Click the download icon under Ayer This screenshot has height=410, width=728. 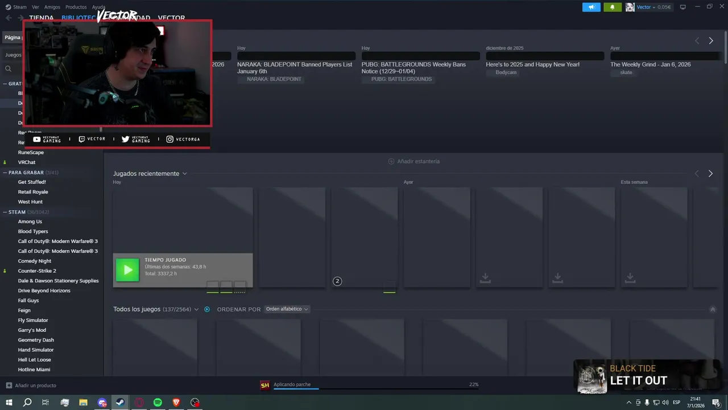(x=485, y=277)
